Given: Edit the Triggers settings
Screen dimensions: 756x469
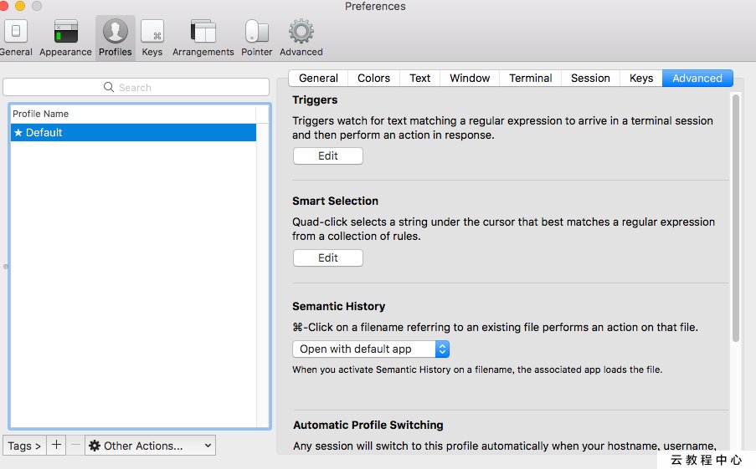Looking at the screenshot, I should [328, 156].
